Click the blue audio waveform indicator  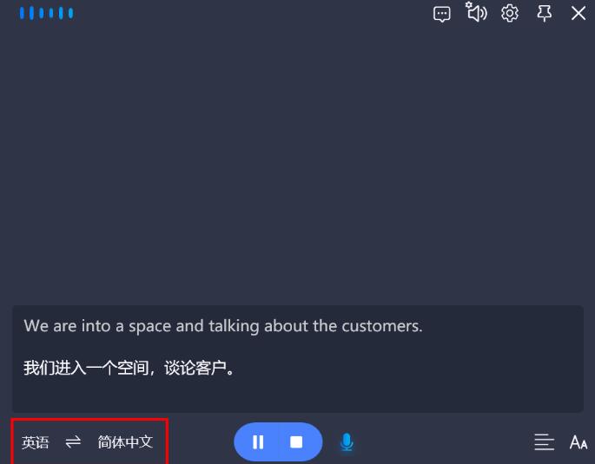46,13
